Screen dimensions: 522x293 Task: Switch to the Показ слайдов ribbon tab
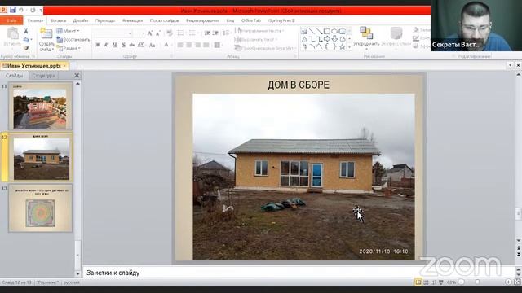coord(164,20)
